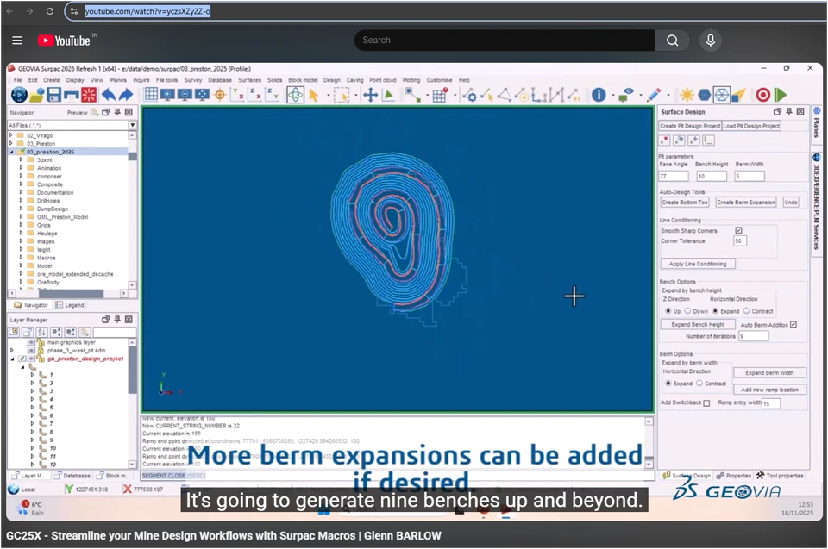
Task: Click the Save floppy disk toolbar icon
Action: 53,95
